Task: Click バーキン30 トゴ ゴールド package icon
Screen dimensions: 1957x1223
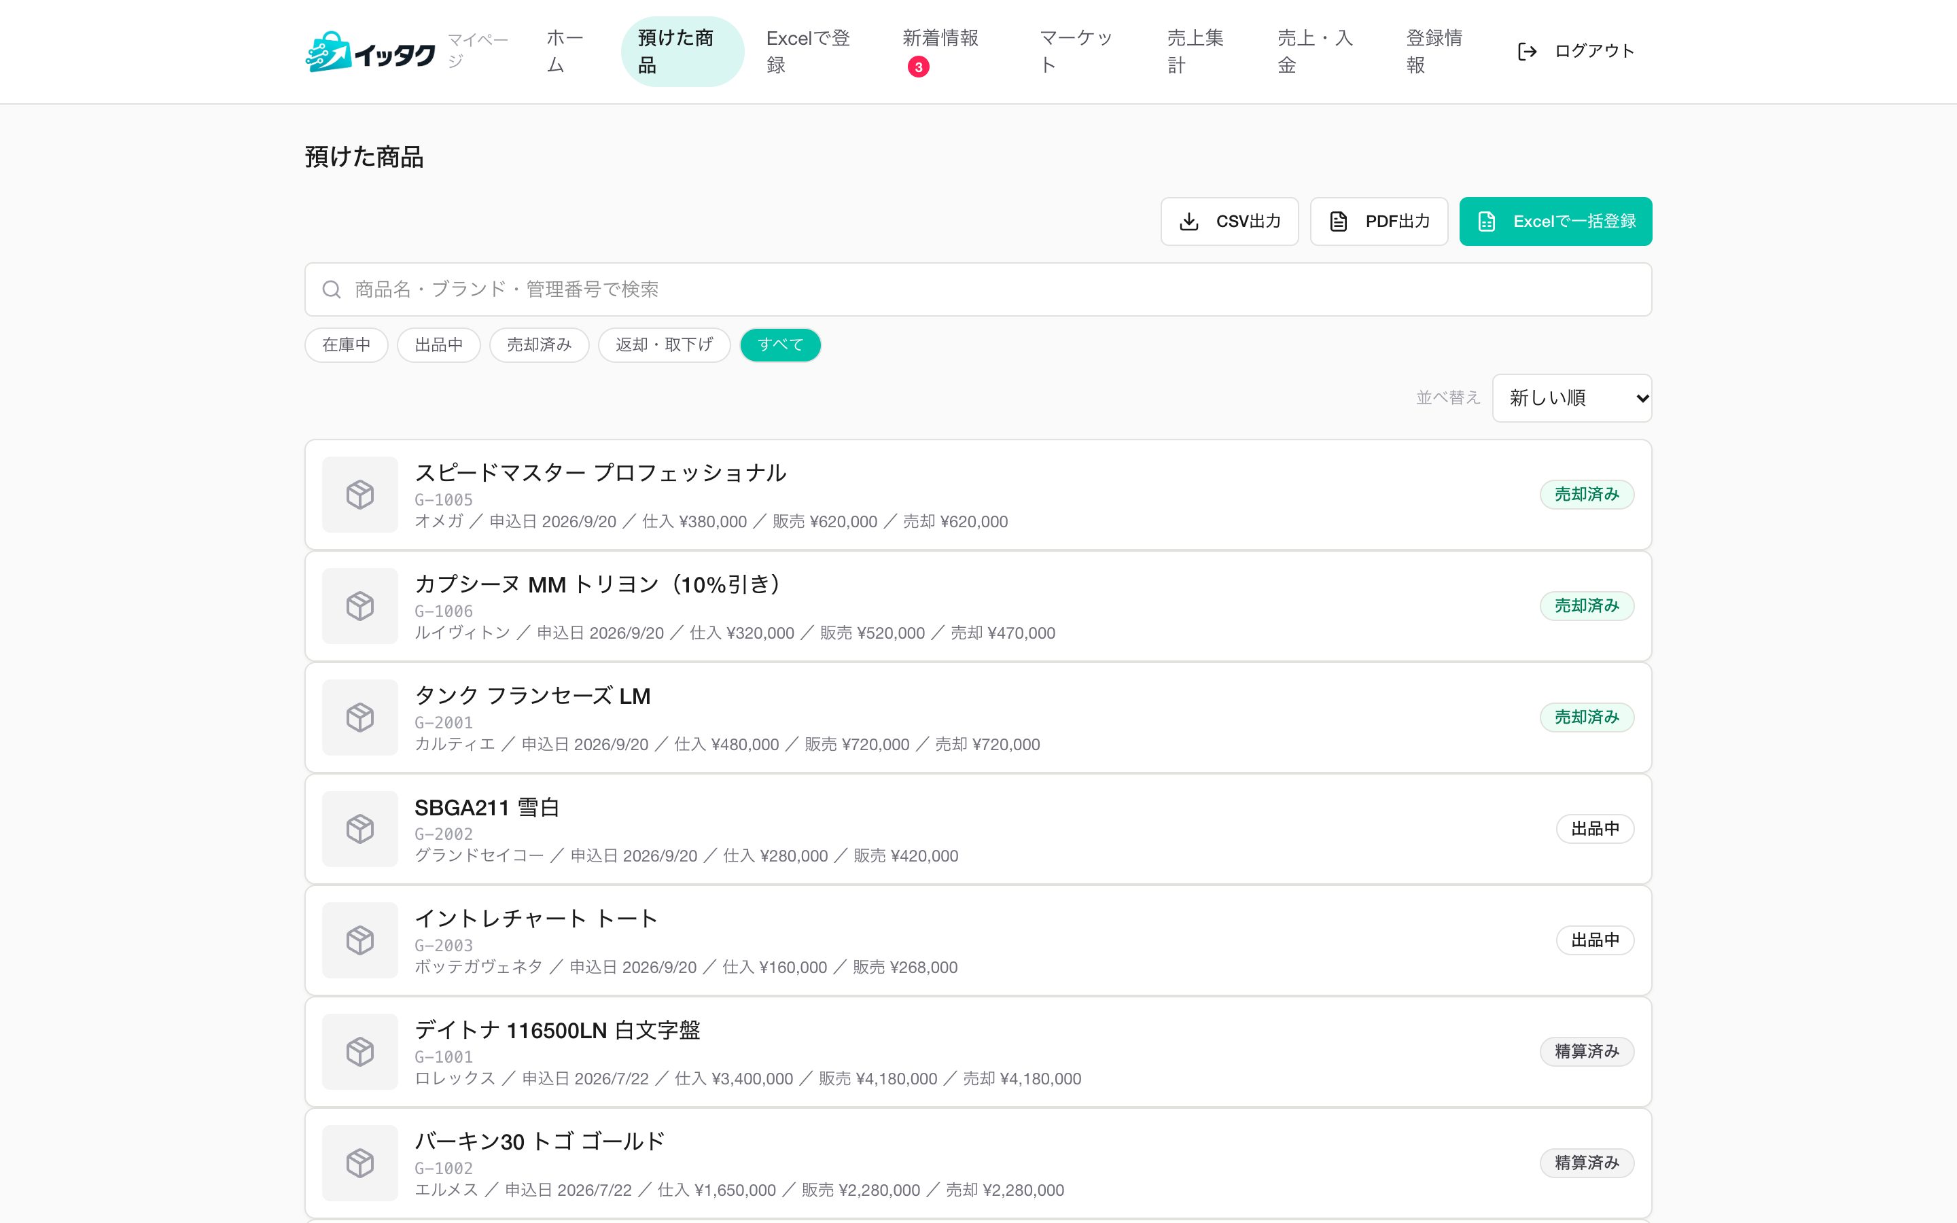Action: [360, 1163]
